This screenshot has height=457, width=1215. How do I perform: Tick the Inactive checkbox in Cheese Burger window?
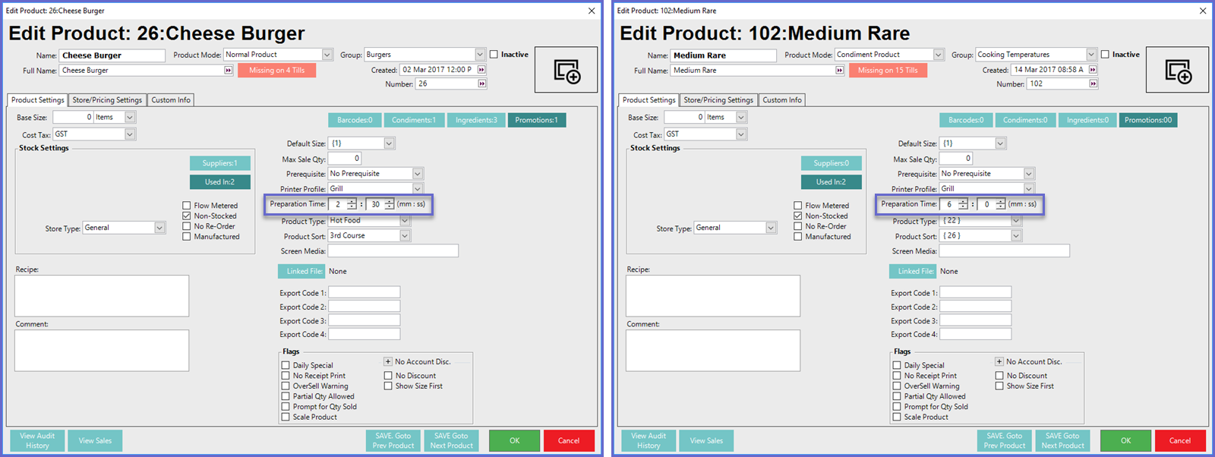tap(494, 55)
